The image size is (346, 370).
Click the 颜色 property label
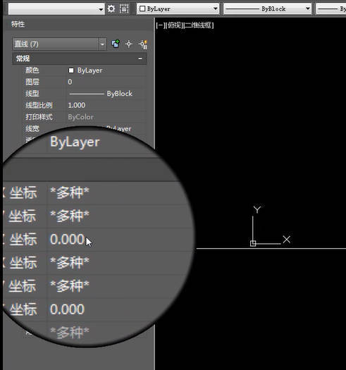tap(32, 70)
